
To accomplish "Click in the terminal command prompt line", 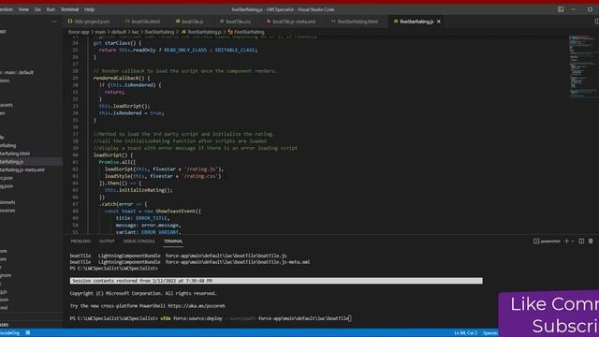I will 211,318.
